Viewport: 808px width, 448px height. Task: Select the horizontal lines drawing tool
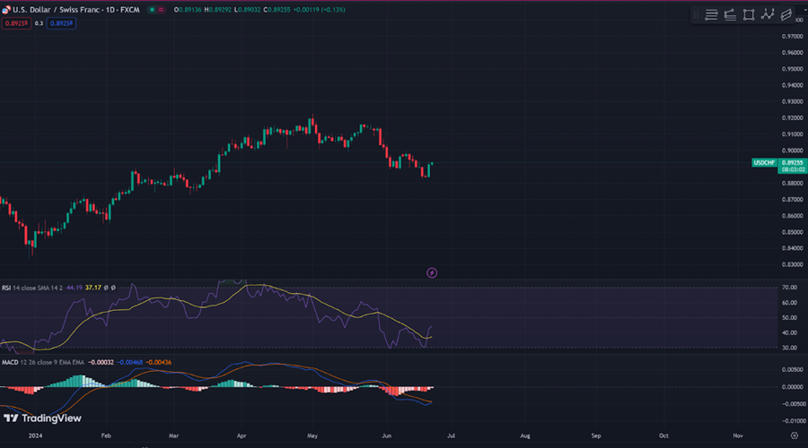(711, 14)
